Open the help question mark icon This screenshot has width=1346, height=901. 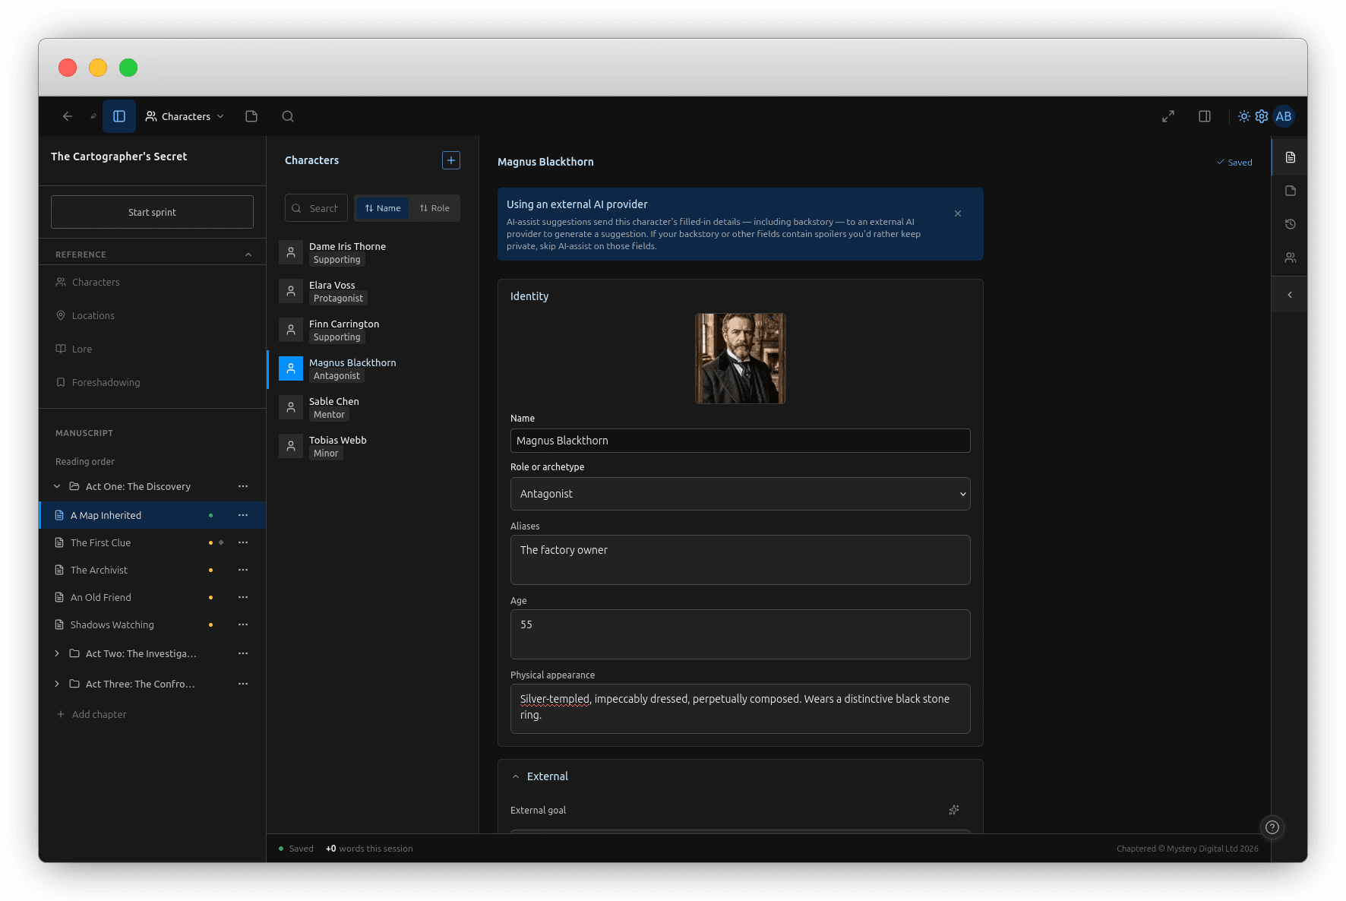click(x=1272, y=827)
